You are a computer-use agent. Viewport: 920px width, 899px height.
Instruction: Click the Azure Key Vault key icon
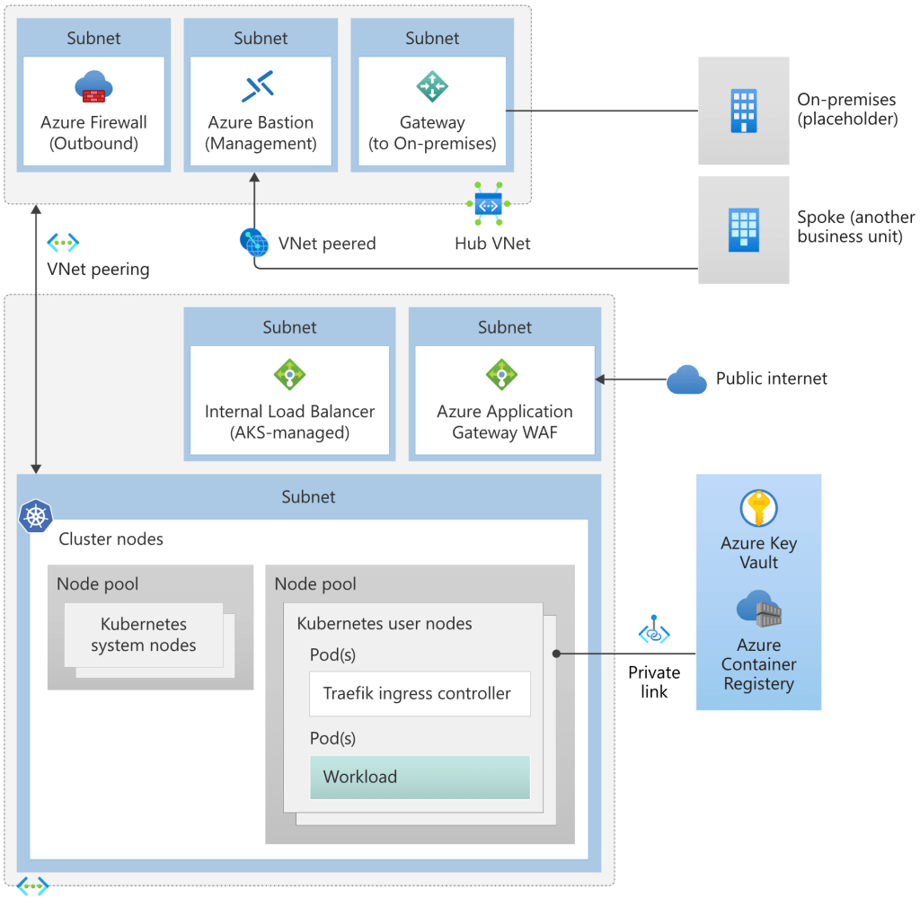point(758,509)
